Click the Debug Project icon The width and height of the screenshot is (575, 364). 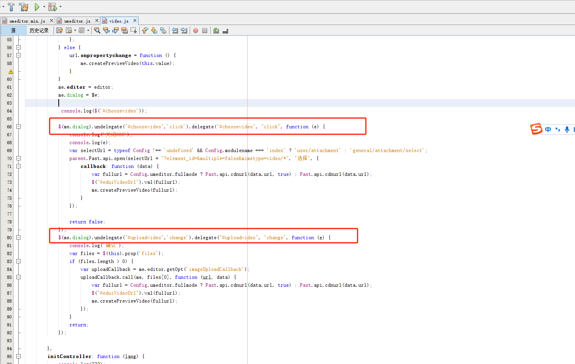(x=52, y=7)
